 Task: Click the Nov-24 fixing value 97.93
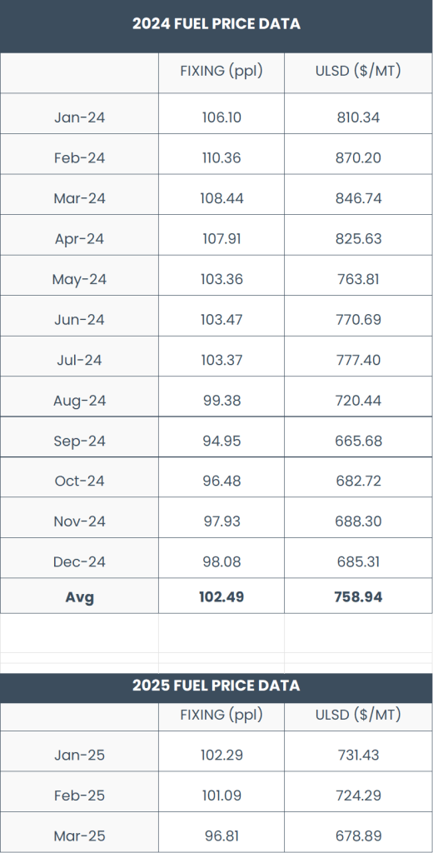pos(221,521)
